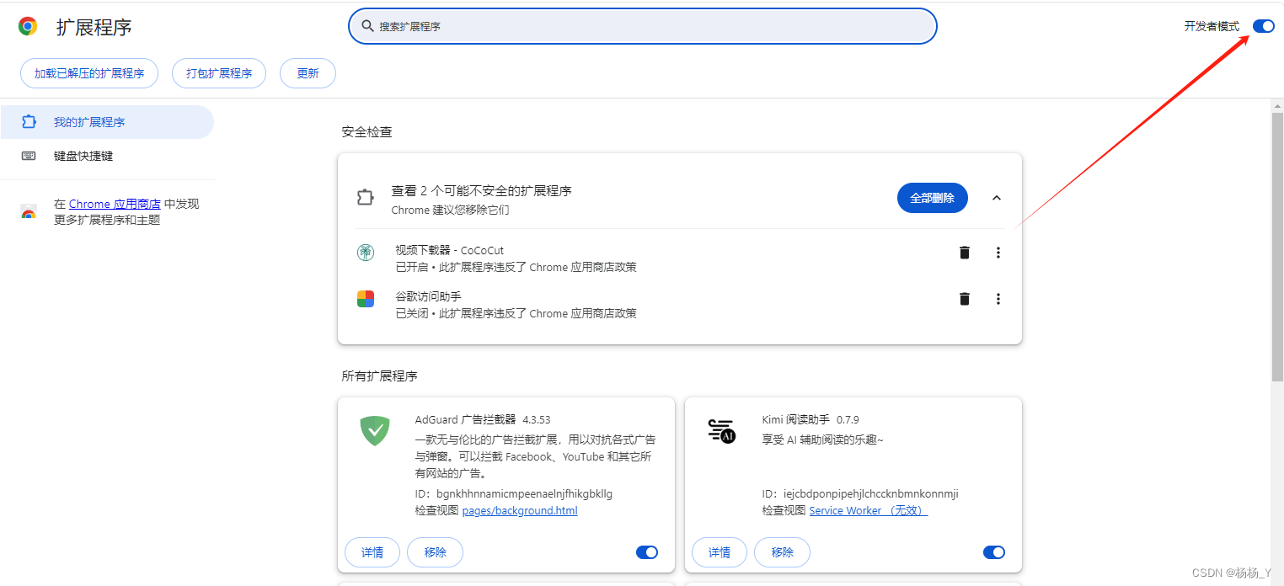Turn off 开发者模式 toggle

1264,26
